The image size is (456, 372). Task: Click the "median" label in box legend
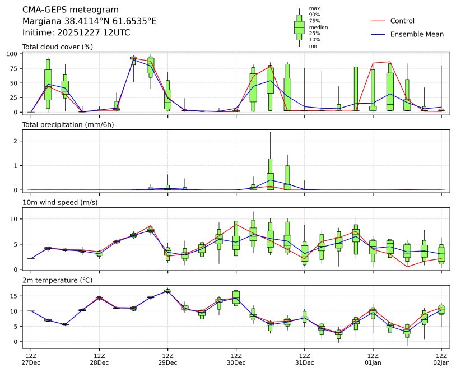click(318, 27)
